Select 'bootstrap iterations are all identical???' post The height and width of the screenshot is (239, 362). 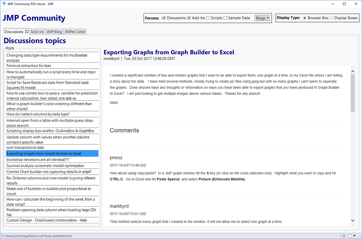click(x=53, y=160)
